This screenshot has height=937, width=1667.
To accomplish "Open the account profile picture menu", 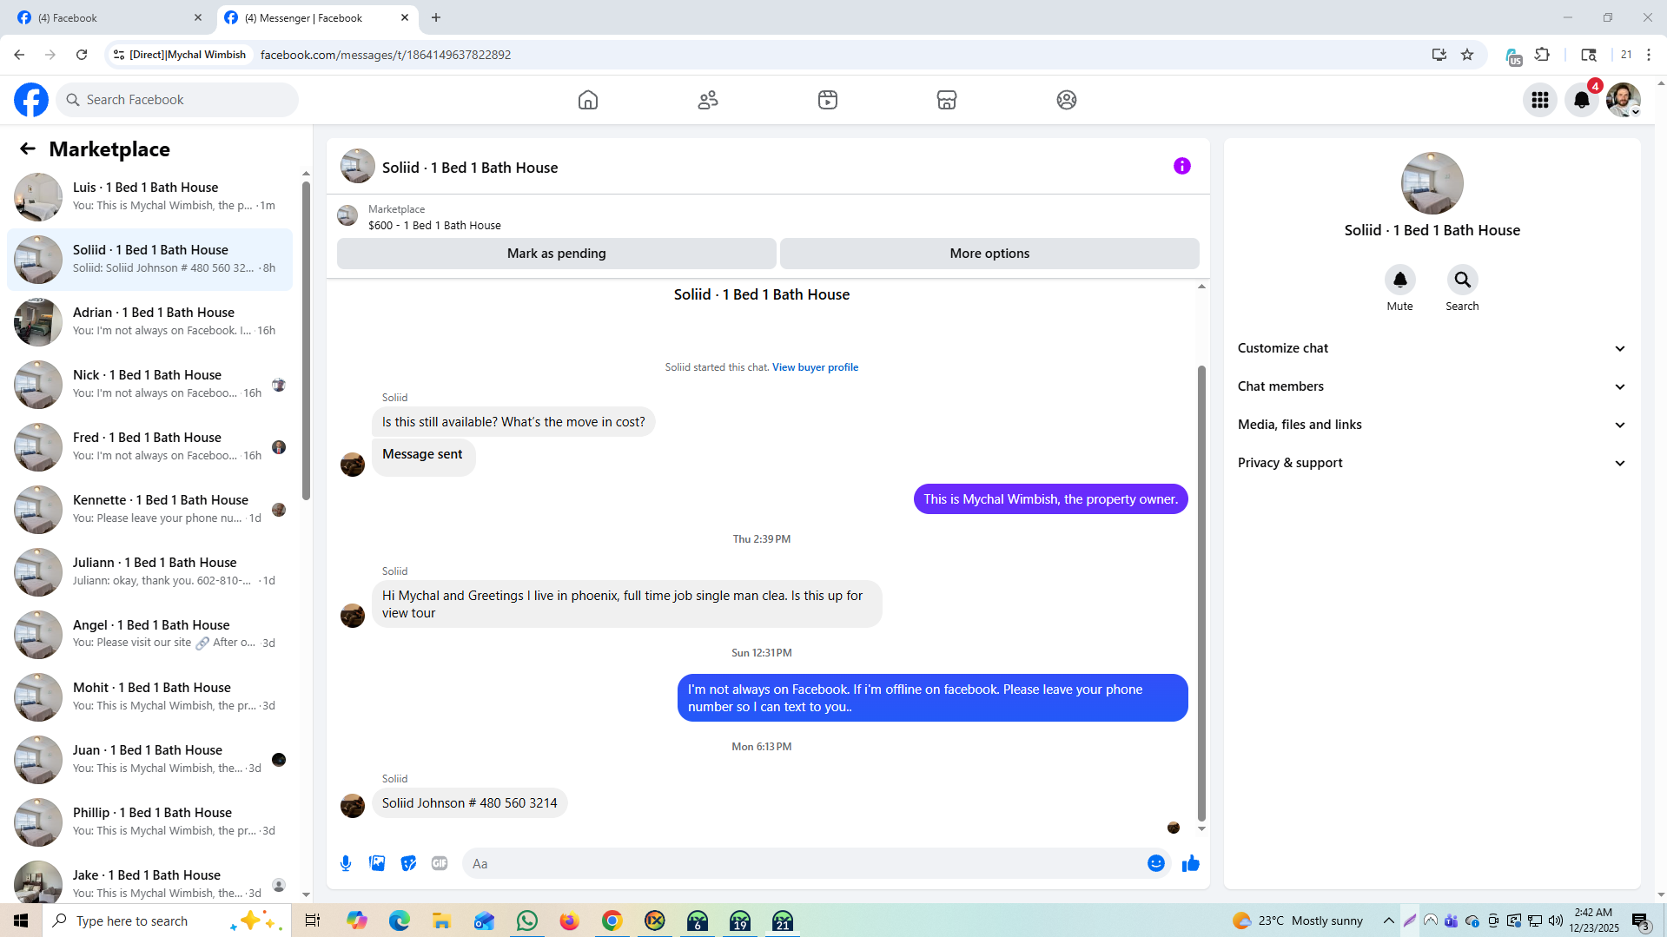I will click(1624, 100).
